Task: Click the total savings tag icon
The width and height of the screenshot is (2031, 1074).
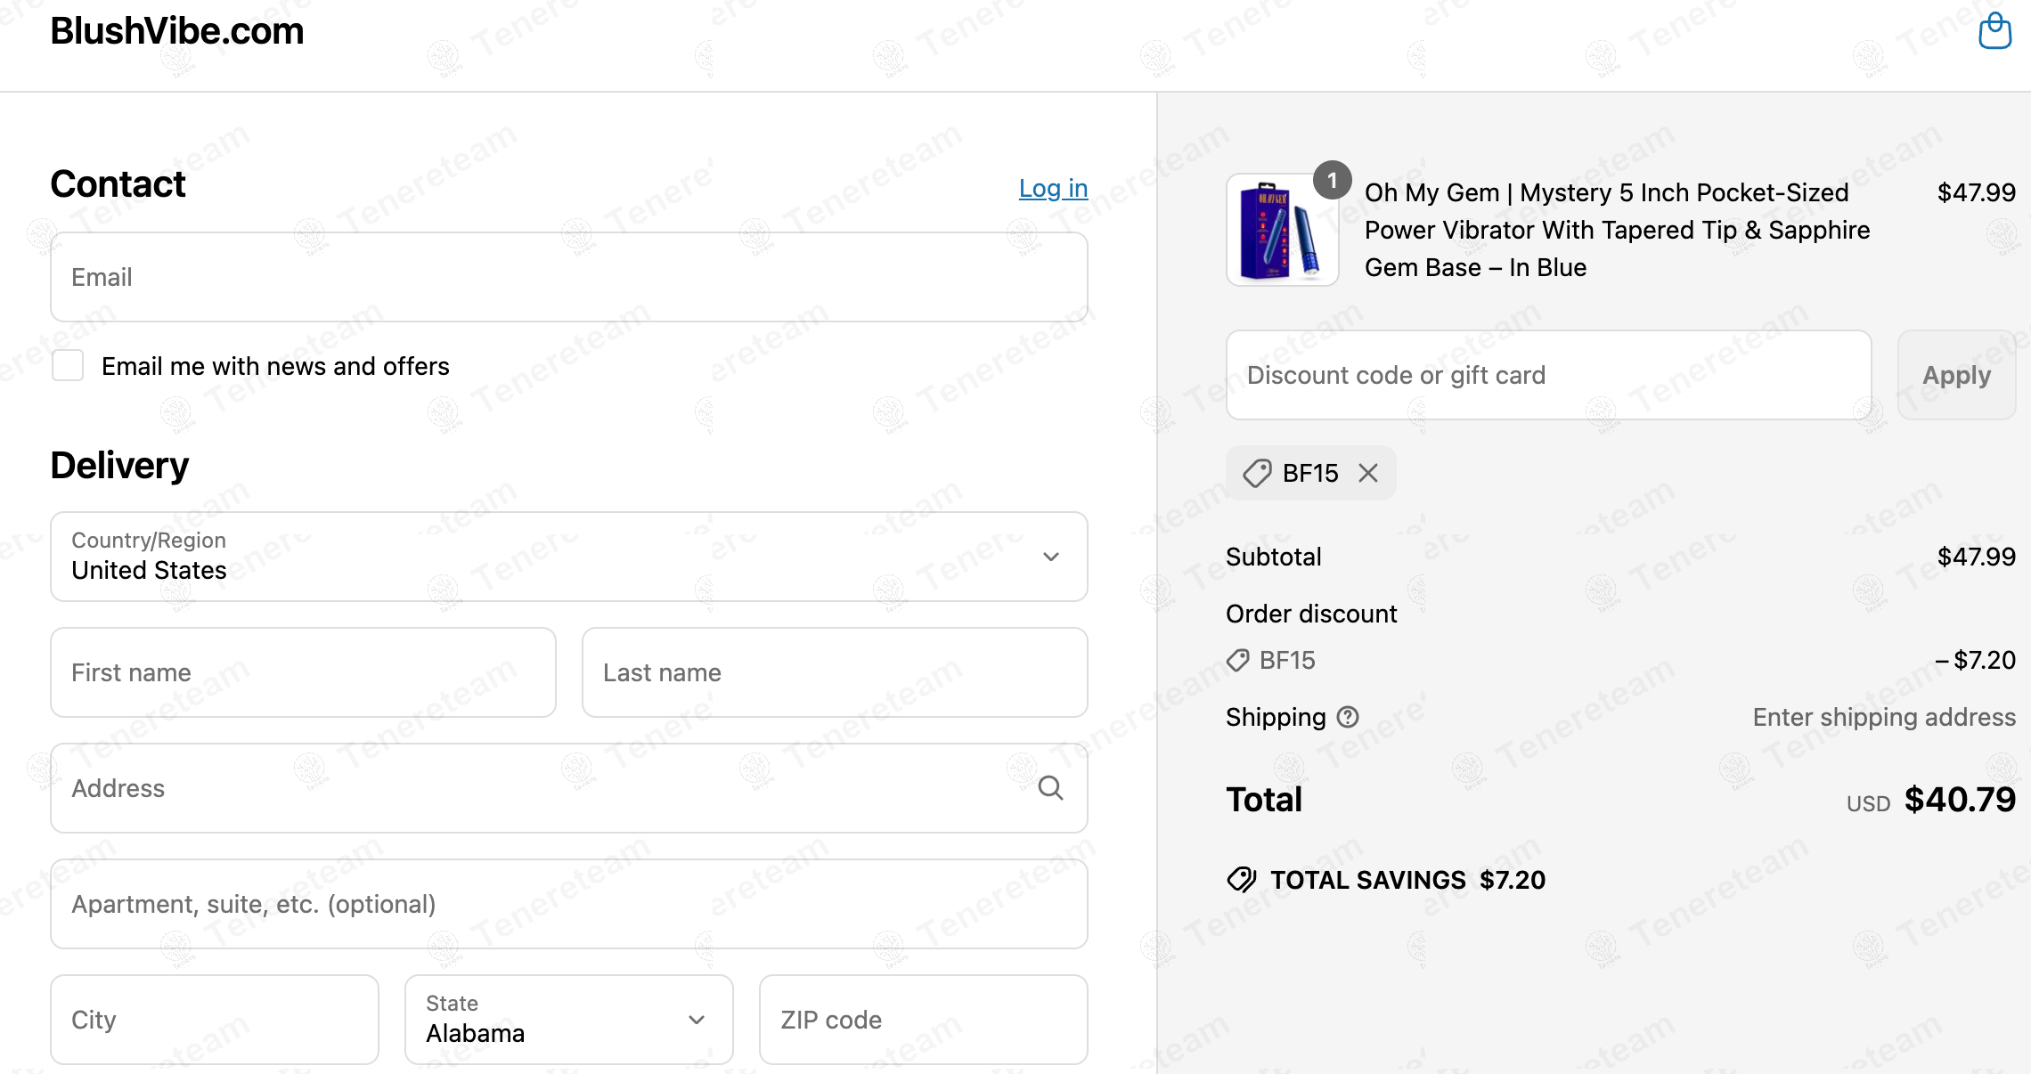Action: coord(1242,880)
